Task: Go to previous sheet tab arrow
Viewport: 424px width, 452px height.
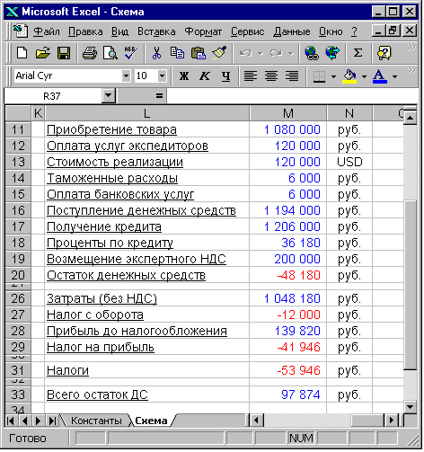Action: point(25,421)
